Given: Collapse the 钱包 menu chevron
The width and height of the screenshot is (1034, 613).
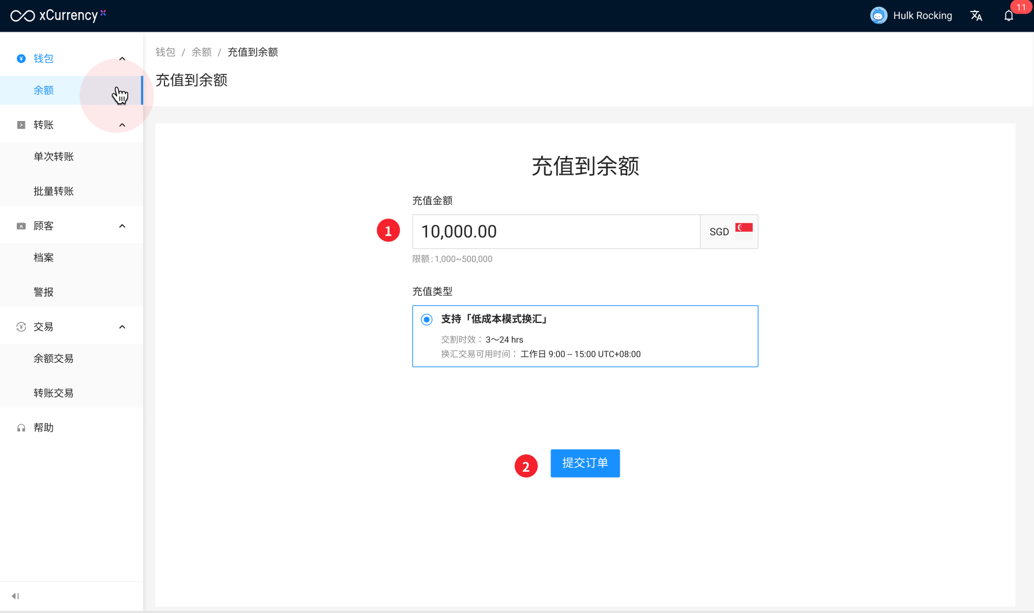Looking at the screenshot, I should [122, 59].
